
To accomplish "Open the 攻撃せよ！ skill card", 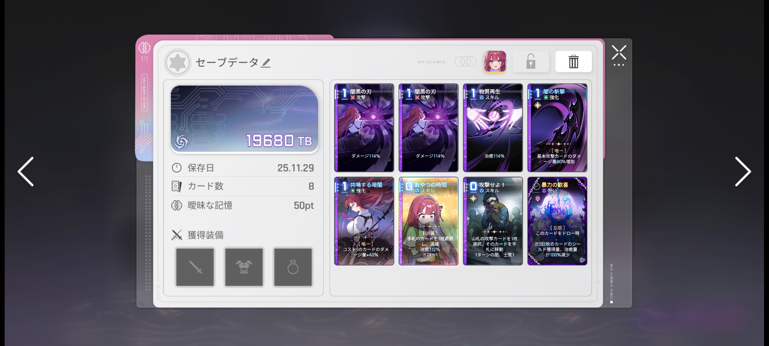I will click(493, 221).
